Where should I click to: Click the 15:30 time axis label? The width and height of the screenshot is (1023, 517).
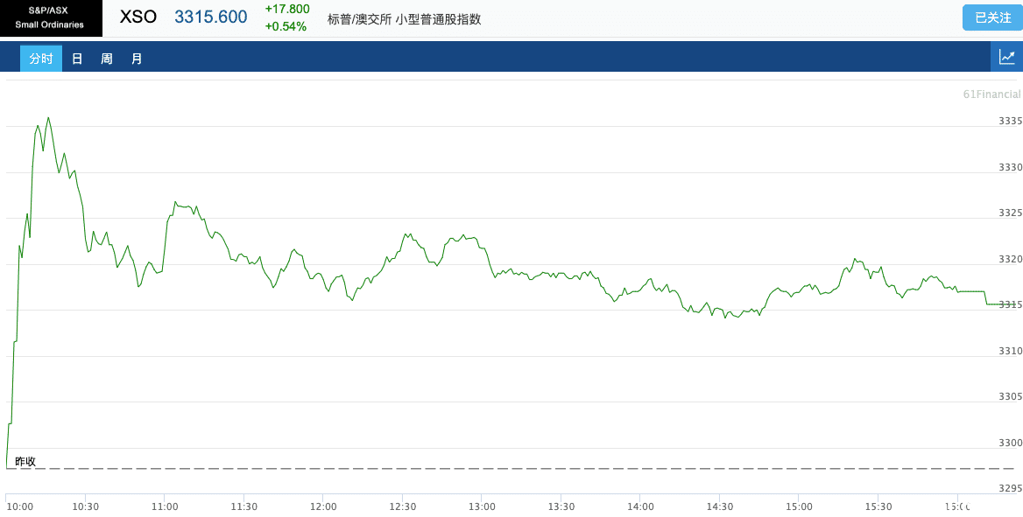tap(878, 506)
